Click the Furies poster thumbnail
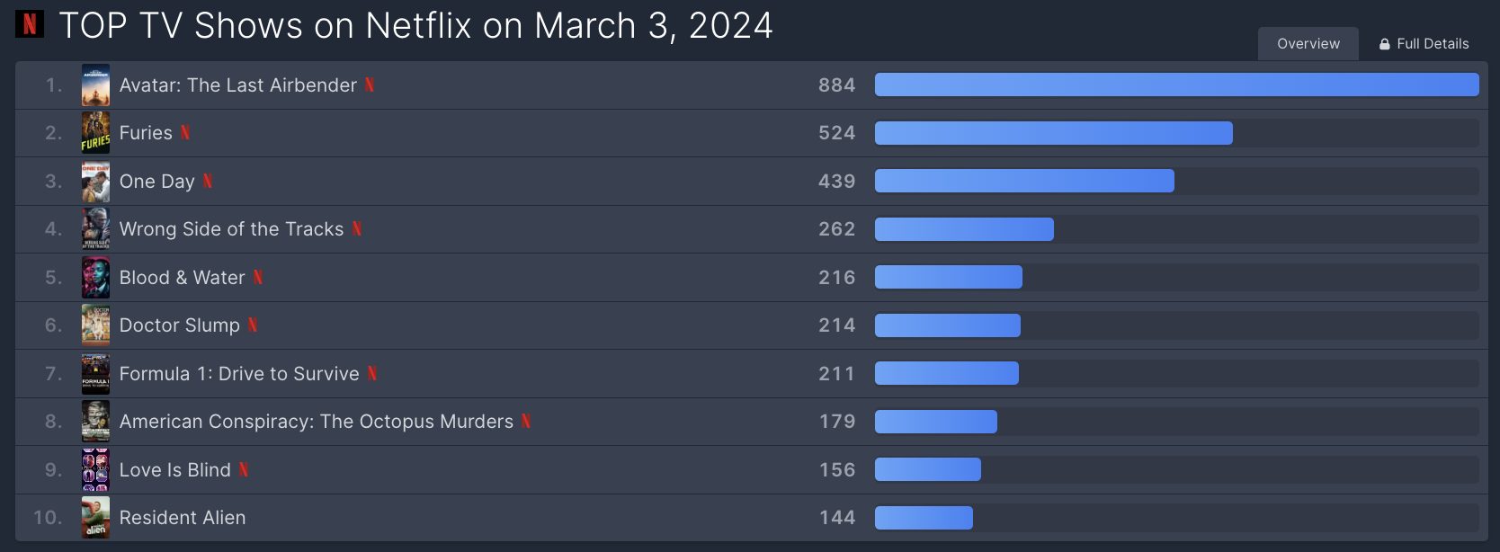Screen dimensions: 1500x552 tap(95, 133)
